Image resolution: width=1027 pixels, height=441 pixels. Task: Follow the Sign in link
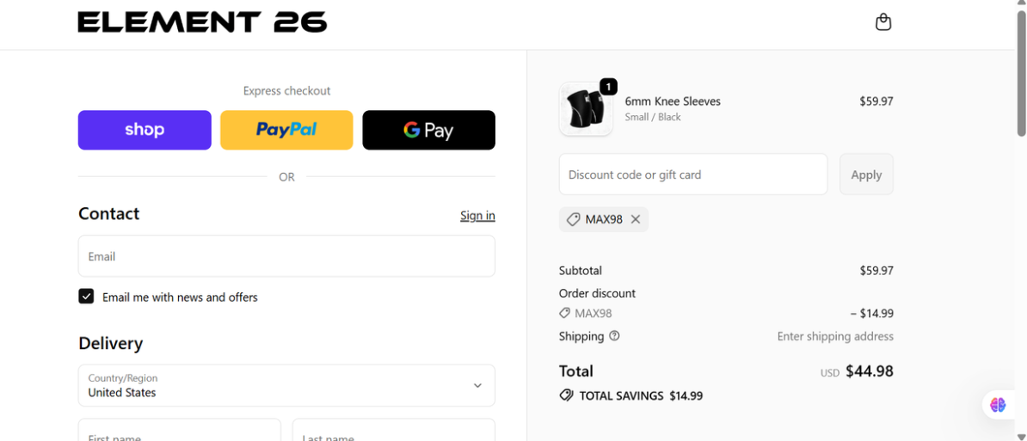click(477, 215)
